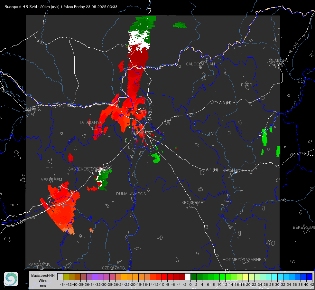The width and height of the screenshot is (315, 290).
Task: Click the SZEKSZÁRD city label
Action: point(114,268)
